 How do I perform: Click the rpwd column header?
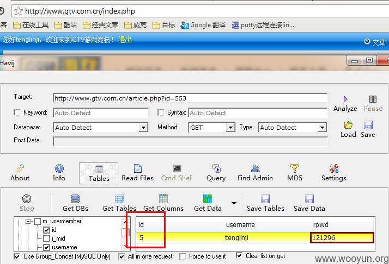pos(342,225)
